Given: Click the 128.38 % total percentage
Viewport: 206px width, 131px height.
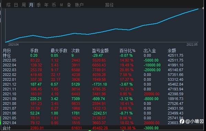Looking at the screenshot, I should pyautogui.click(x=128, y=128).
